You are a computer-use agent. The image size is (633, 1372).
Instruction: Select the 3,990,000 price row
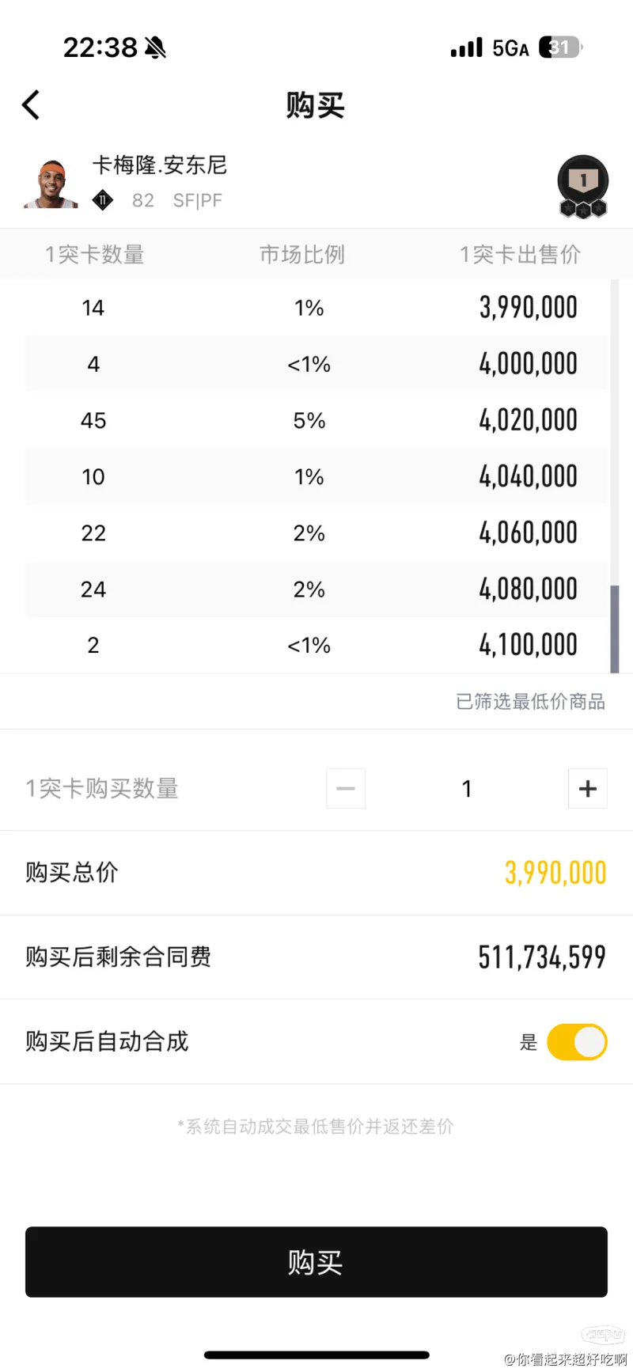[316, 308]
